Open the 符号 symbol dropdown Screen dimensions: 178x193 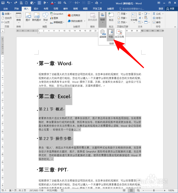(x=157, y=18)
